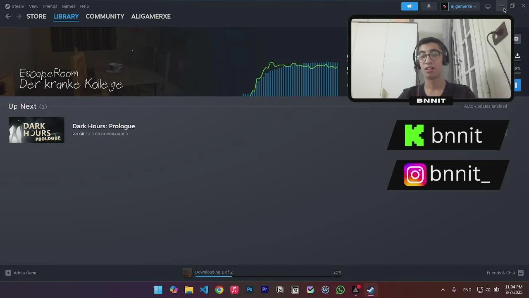Open the Games menu
The height and width of the screenshot is (298, 529).
point(69,6)
